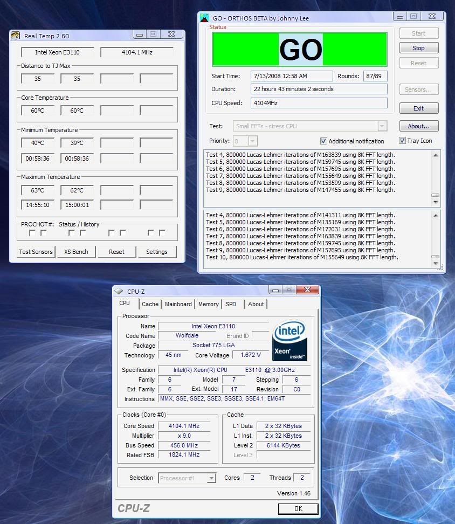Click the lower log's scroll down arrow
The width and height of the screenshot is (455, 524).
(x=435, y=263)
